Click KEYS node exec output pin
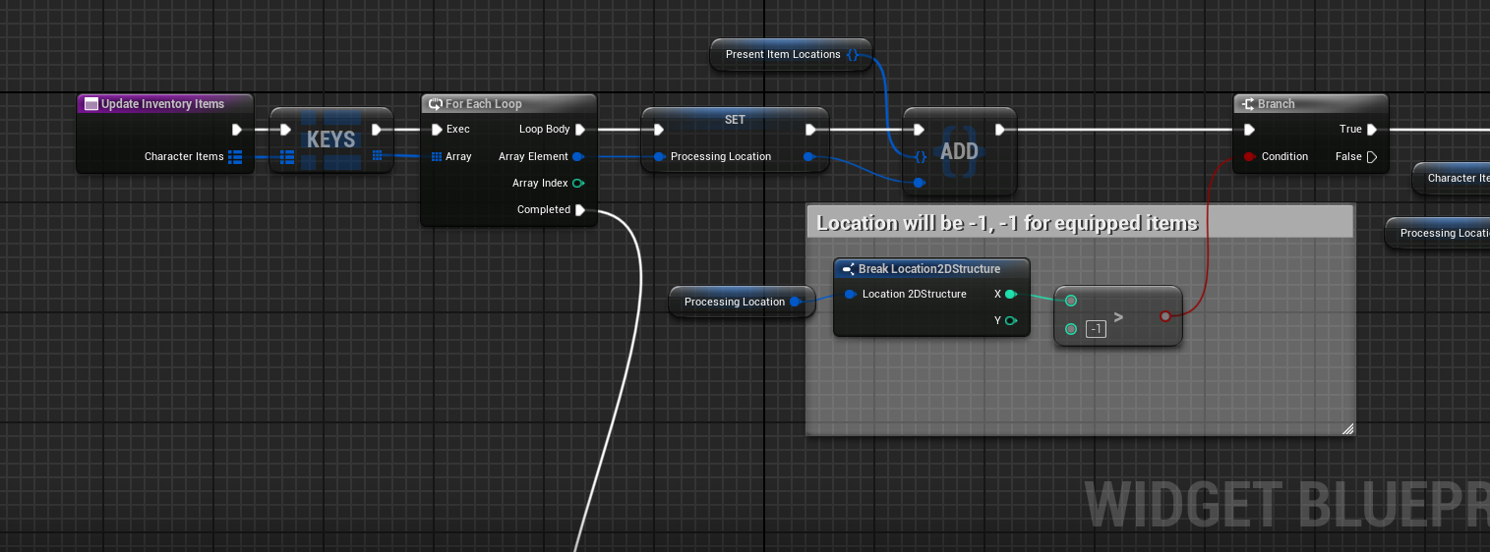The width and height of the screenshot is (1490, 552). coord(377,129)
